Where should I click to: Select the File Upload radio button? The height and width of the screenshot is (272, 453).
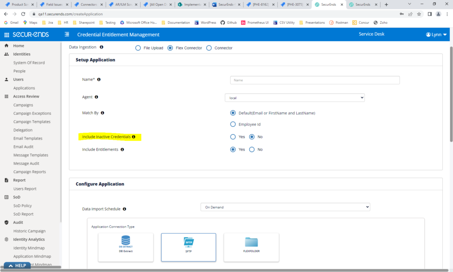pyautogui.click(x=138, y=48)
